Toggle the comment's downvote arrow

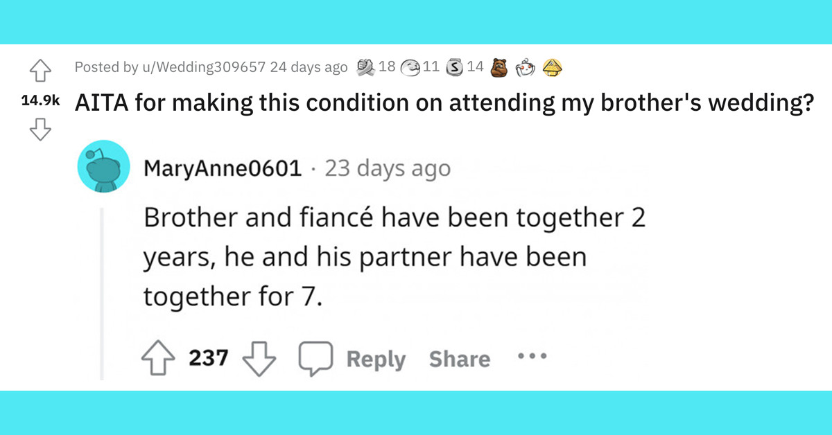point(259,358)
